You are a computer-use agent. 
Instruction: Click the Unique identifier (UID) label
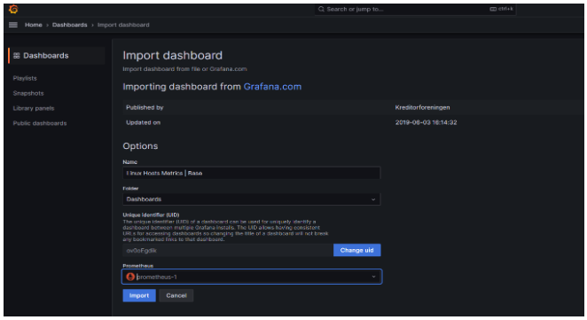pos(151,215)
